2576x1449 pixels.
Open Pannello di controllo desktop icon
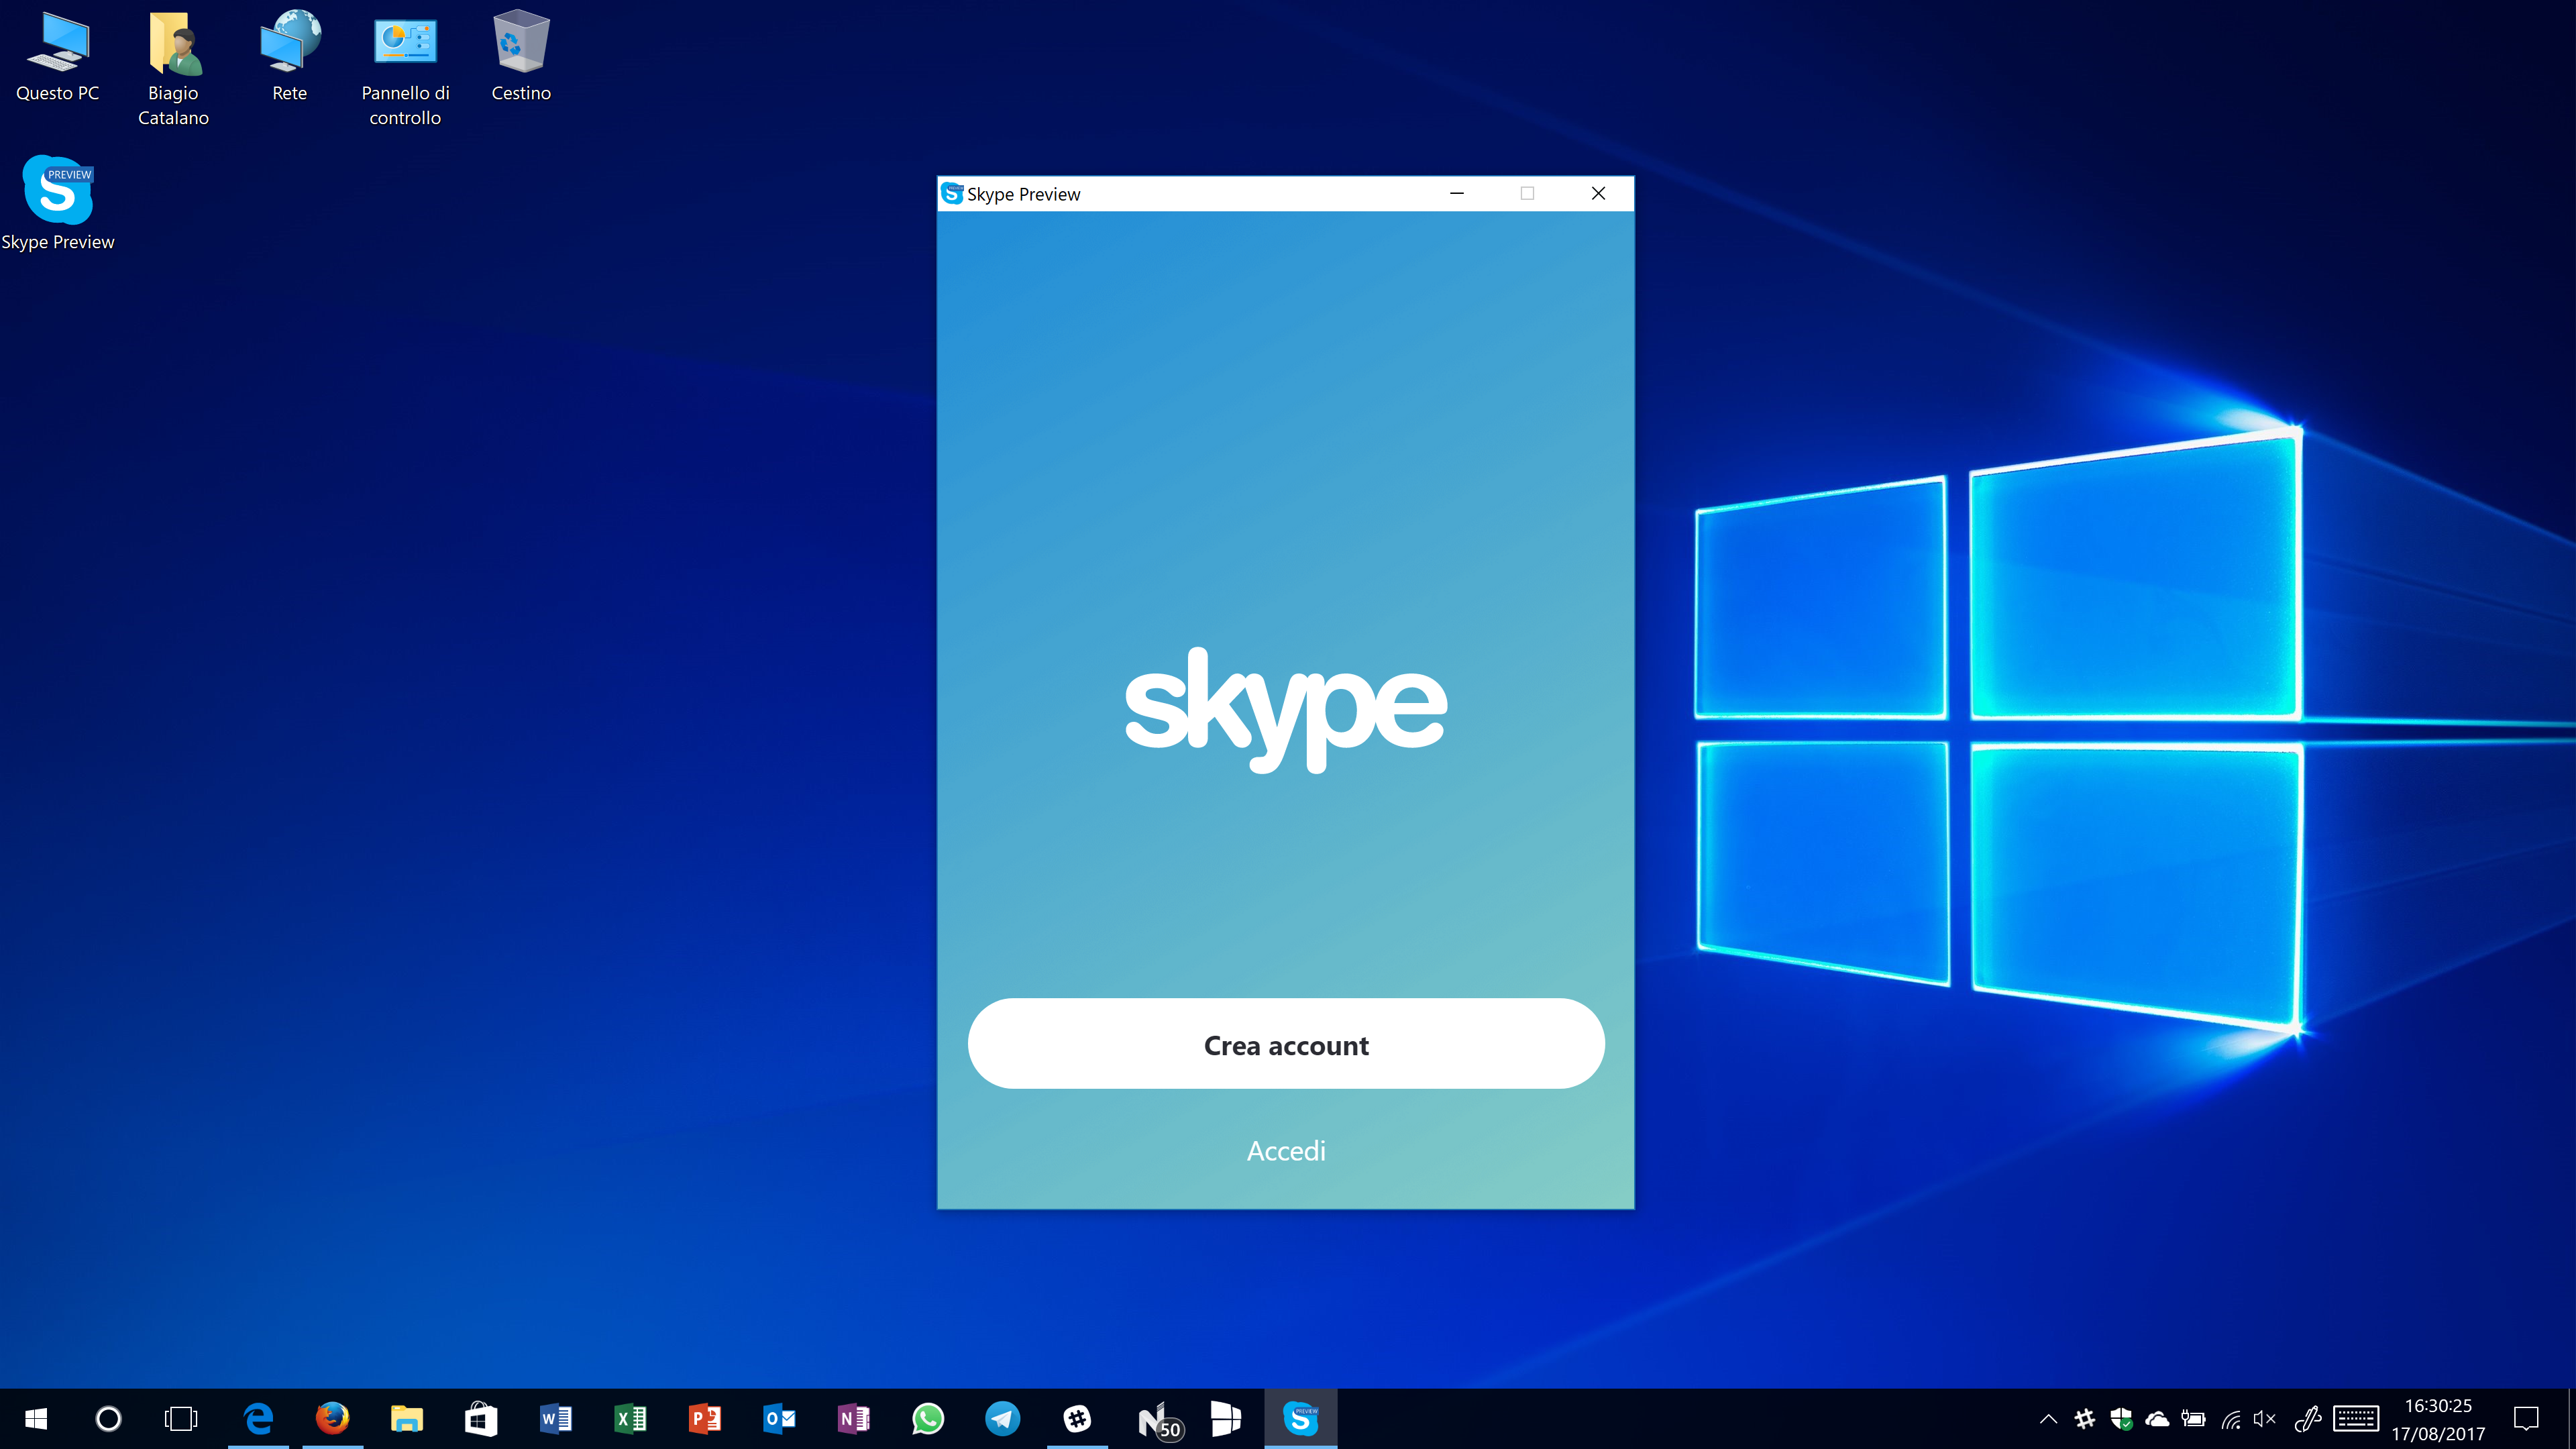[x=405, y=68]
